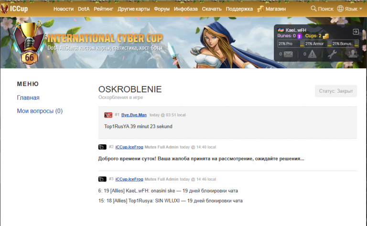Click the text 'Top1RusYA 39 minut 23 sekund'
Screen dimensions: 367x226
click(x=138, y=126)
